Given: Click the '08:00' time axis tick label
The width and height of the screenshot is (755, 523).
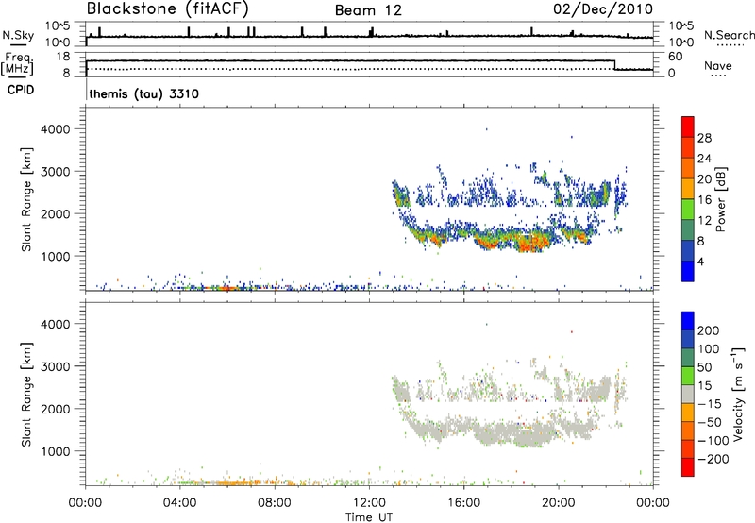Looking at the screenshot, I should (x=275, y=503).
